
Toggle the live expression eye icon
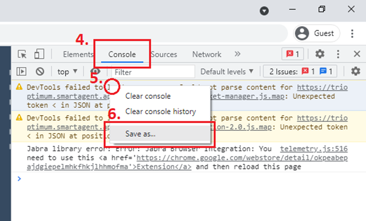point(94,72)
